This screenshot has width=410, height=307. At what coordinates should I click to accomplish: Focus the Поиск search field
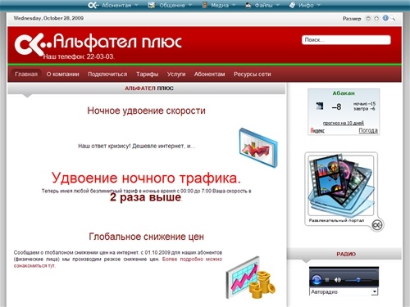pyautogui.click(x=346, y=40)
